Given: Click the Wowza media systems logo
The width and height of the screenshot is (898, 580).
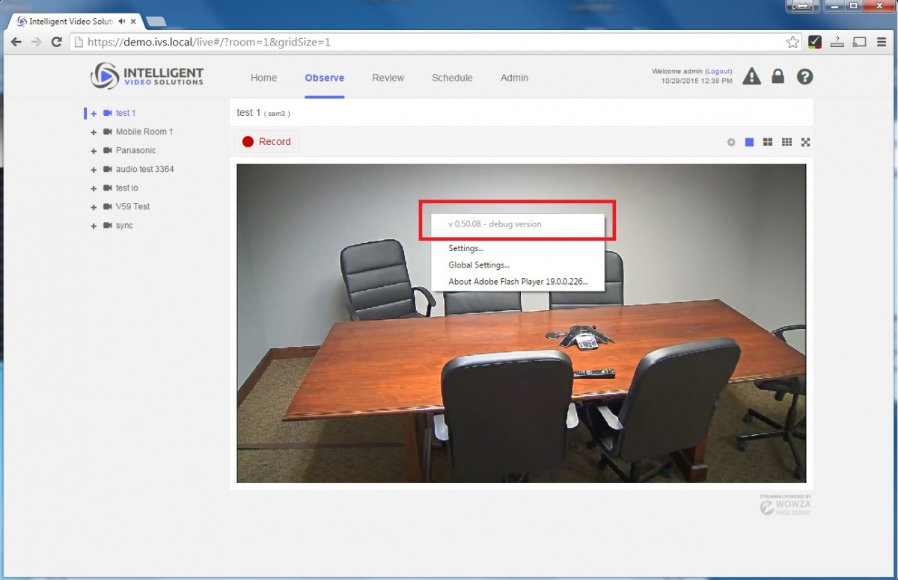Looking at the screenshot, I should click(x=785, y=505).
